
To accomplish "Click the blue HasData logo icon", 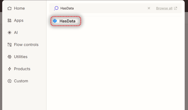I will (55, 21).
